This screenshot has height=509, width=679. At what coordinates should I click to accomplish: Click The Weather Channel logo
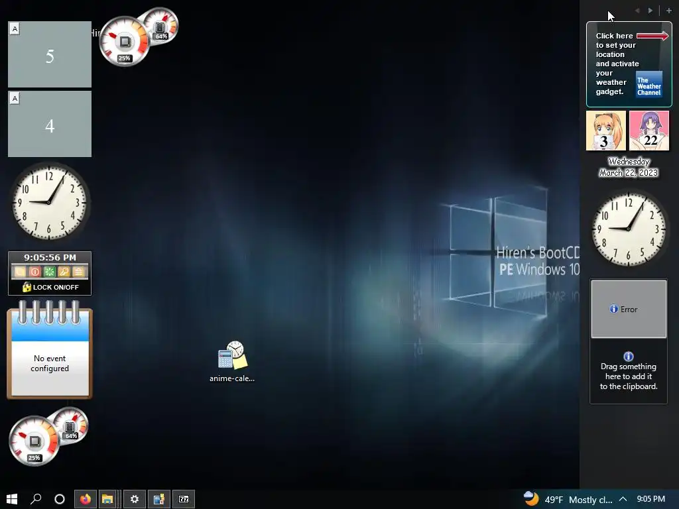(648, 84)
